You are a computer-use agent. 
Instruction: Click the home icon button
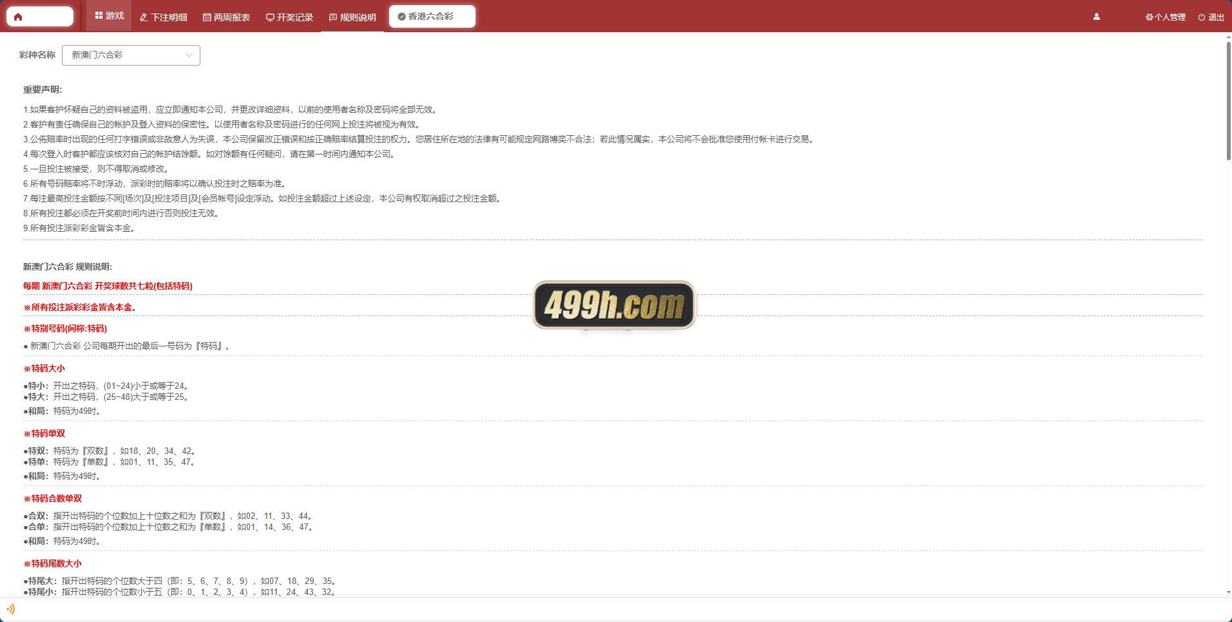[40, 17]
